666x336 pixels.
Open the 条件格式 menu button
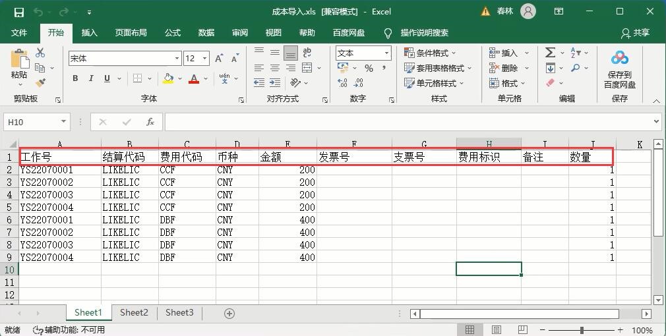(431, 53)
